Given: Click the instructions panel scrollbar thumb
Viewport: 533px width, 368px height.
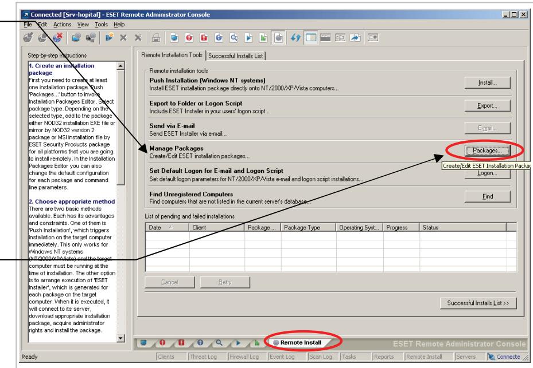Looking at the screenshot, I should click(120, 127).
